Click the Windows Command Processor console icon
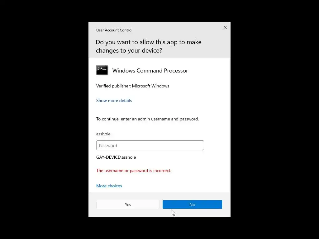Image resolution: width=319 pixels, height=239 pixels. pos(102,70)
